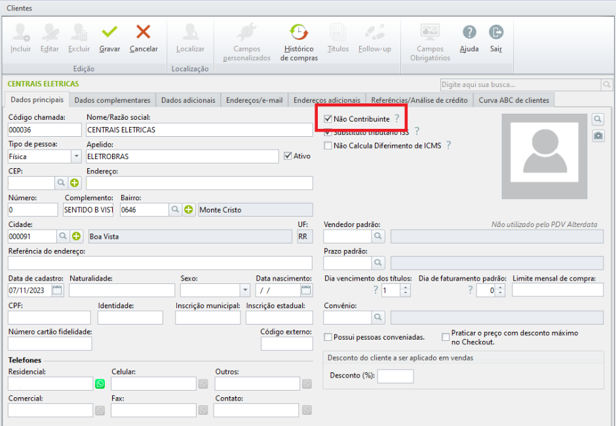Click the WhatsApp icon beside Residencial phone
This screenshot has height=426, width=616.
pos(100,384)
